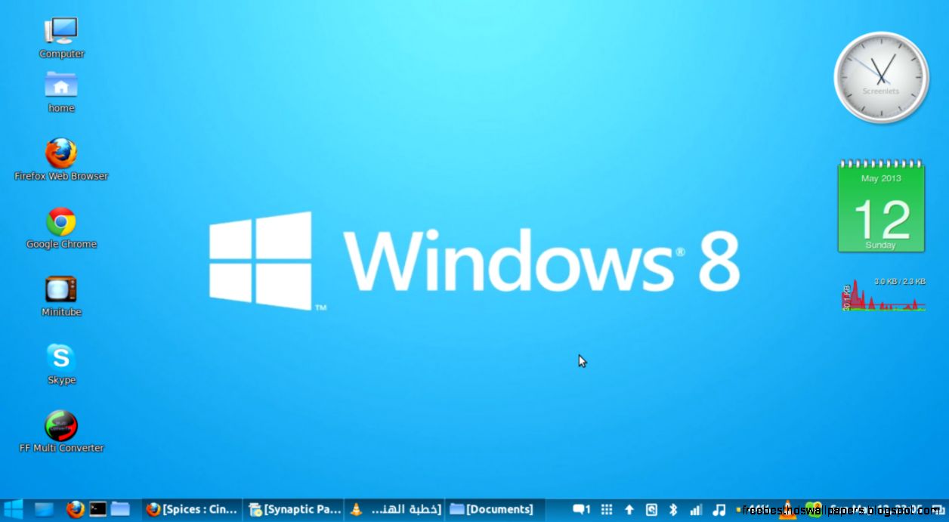Switch to the VLC window in taskbar
The width and height of the screenshot is (949, 522).
tap(394, 509)
